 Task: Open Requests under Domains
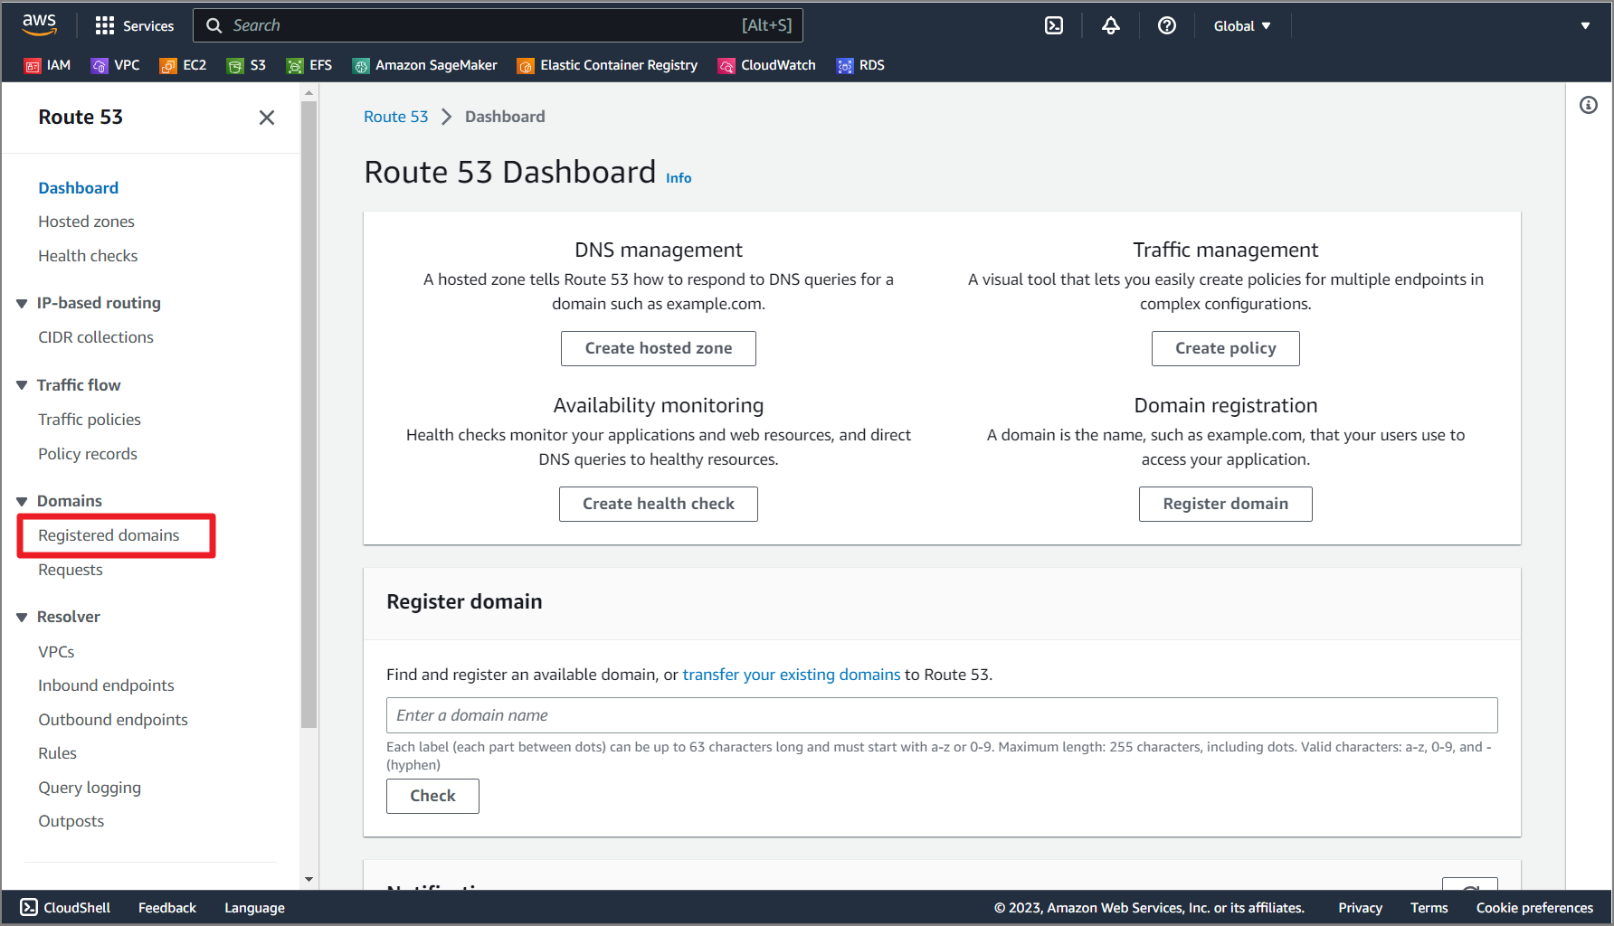(71, 570)
